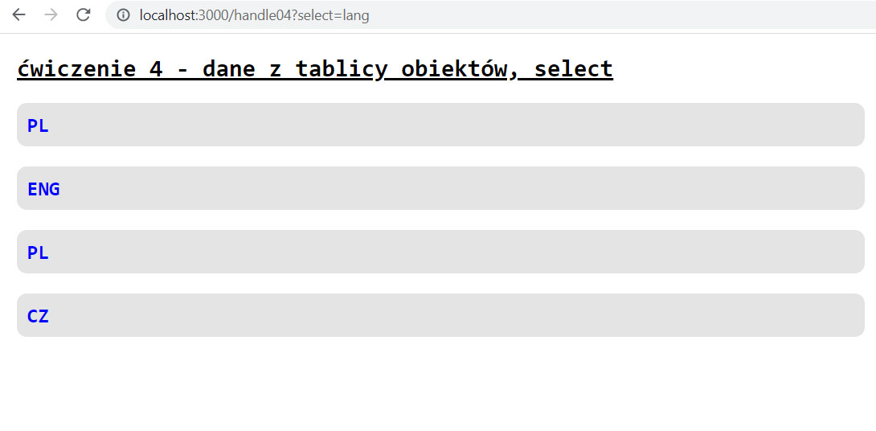Image resolution: width=876 pixels, height=431 pixels.
Task: Open site information icon beside URL
Action: [123, 15]
